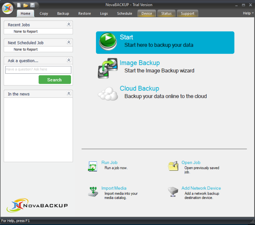Switch to the Backup tab
The height and width of the screenshot is (225, 255).
(x=63, y=14)
